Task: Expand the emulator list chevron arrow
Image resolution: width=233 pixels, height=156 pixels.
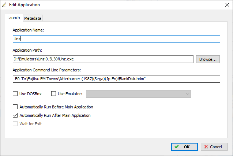Action: [188, 94]
